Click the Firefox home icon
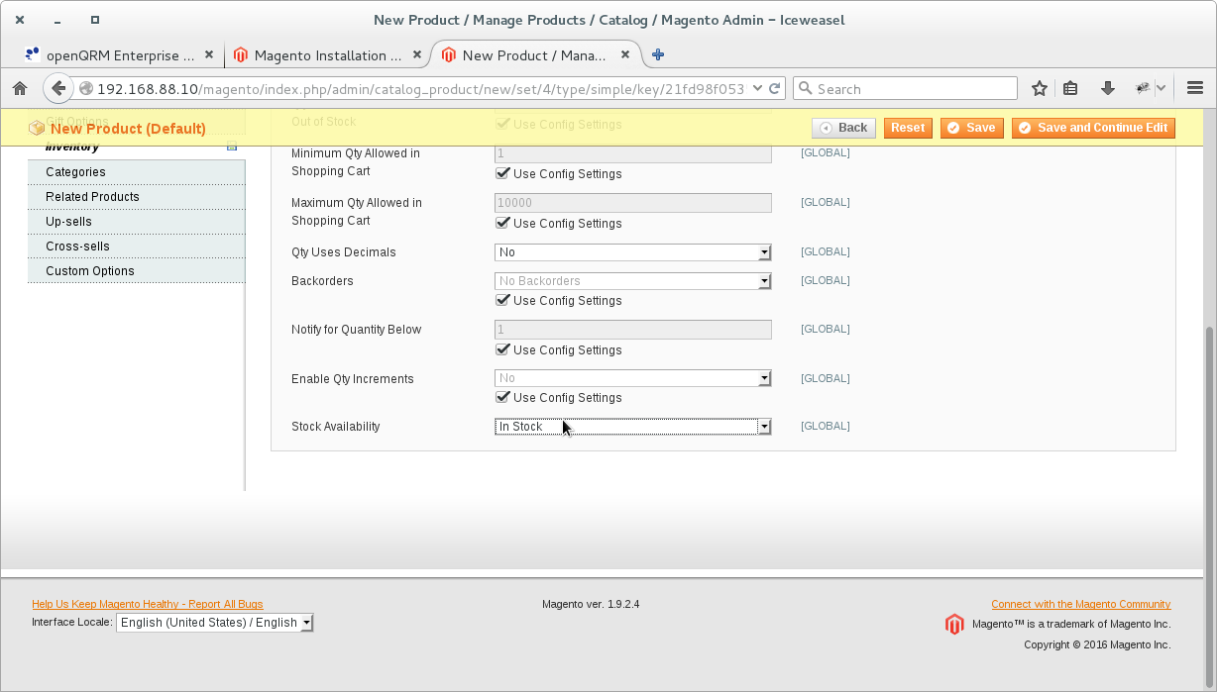1217x692 pixels. [x=19, y=89]
